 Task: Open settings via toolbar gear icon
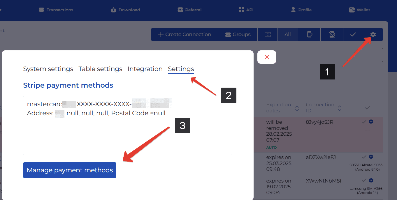(373, 35)
